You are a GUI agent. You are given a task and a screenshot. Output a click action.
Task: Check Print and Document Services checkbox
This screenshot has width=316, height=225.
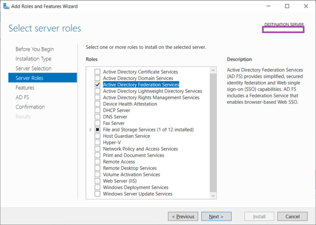coord(98,155)
